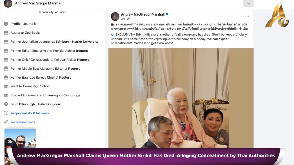294x165 pixels.
Task: Click the Currie High School education icon
Action: click(x=6, y=86)
